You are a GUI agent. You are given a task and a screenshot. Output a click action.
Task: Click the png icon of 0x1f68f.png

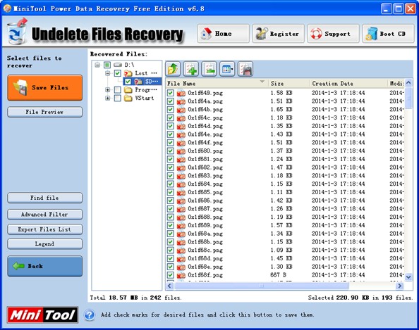181,275
